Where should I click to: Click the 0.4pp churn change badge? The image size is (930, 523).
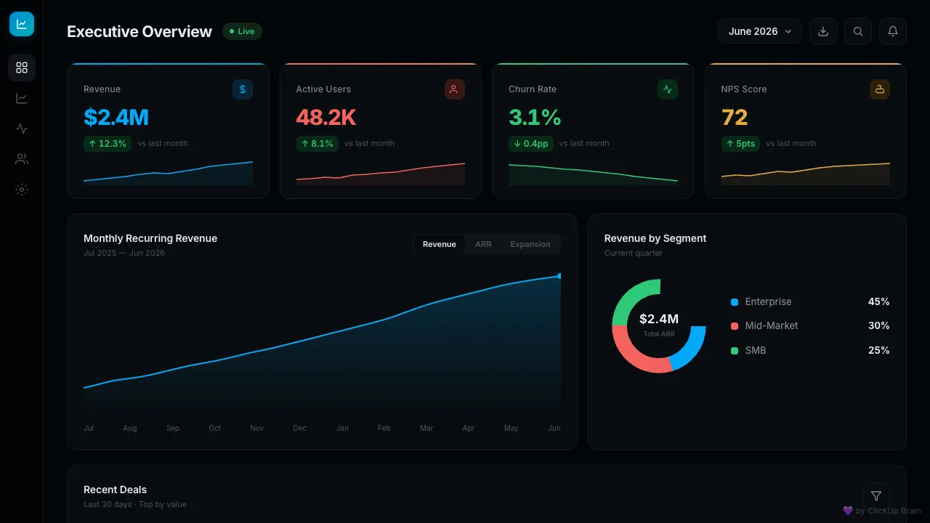[531, 144]
